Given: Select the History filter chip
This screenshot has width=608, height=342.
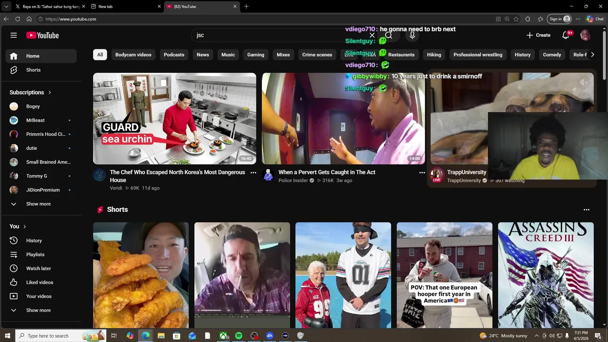Looking at the screenshot, I should click(x=522, y=55).
